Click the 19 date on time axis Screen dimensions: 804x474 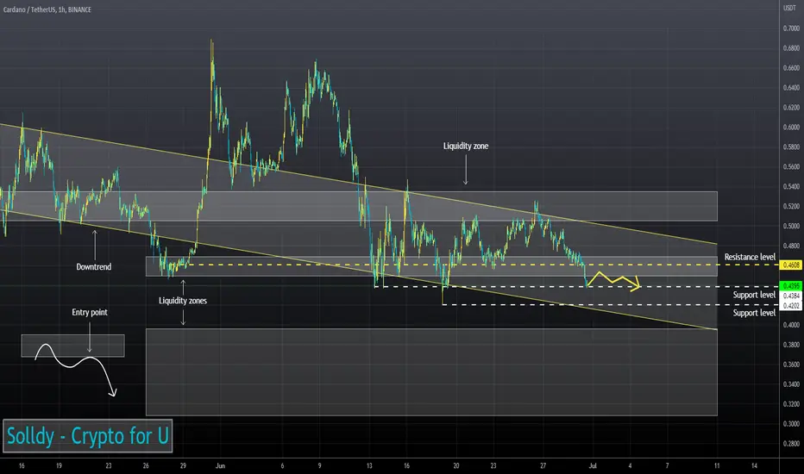click(x=59, y=465)
